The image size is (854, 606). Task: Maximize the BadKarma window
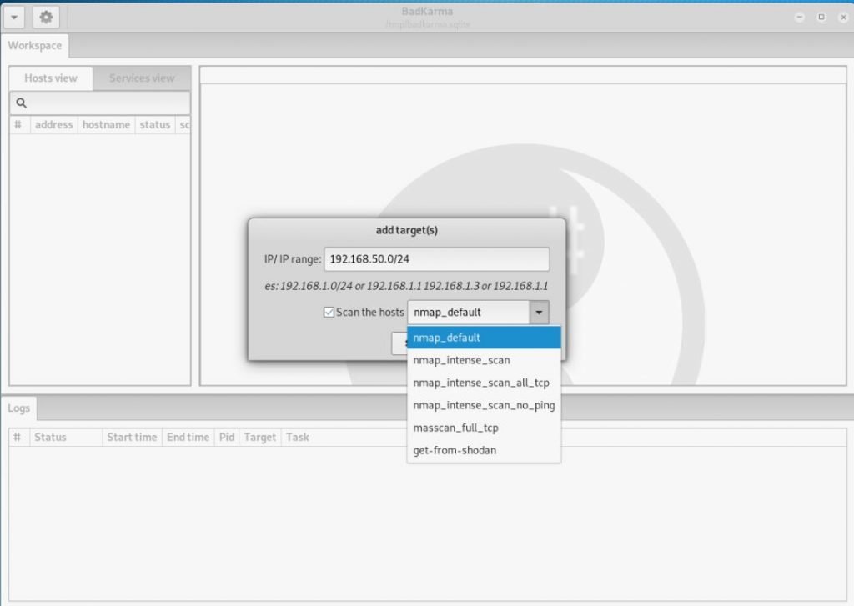[821, 17]
